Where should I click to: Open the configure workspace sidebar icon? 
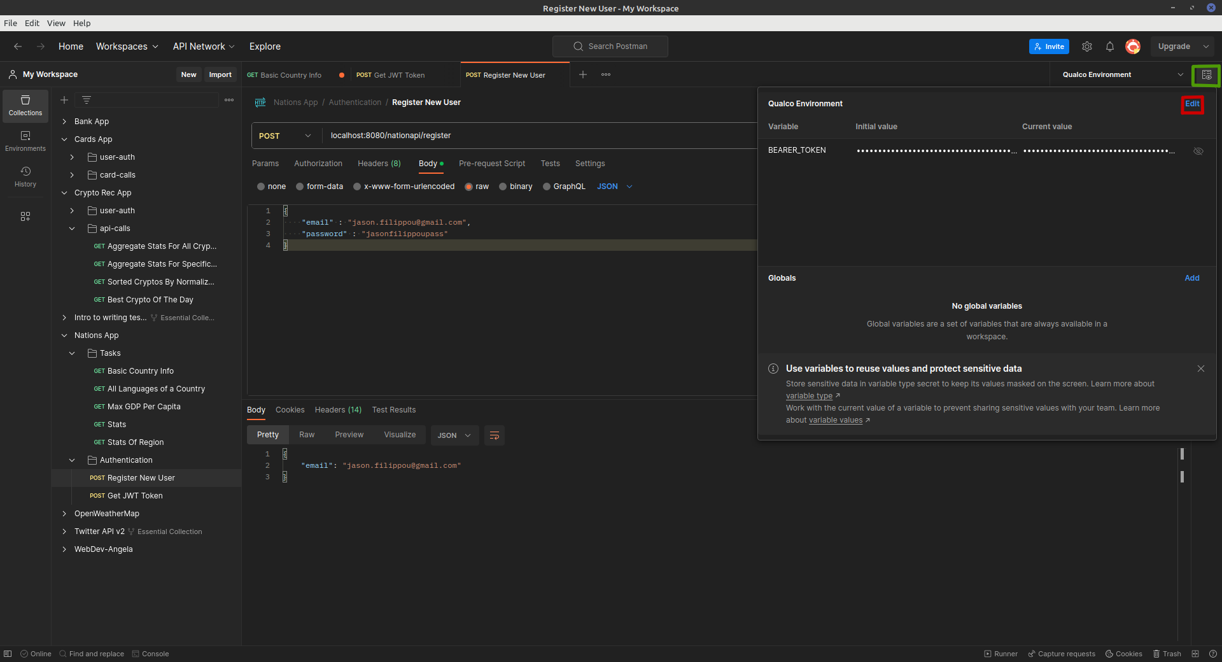point(25,216)
